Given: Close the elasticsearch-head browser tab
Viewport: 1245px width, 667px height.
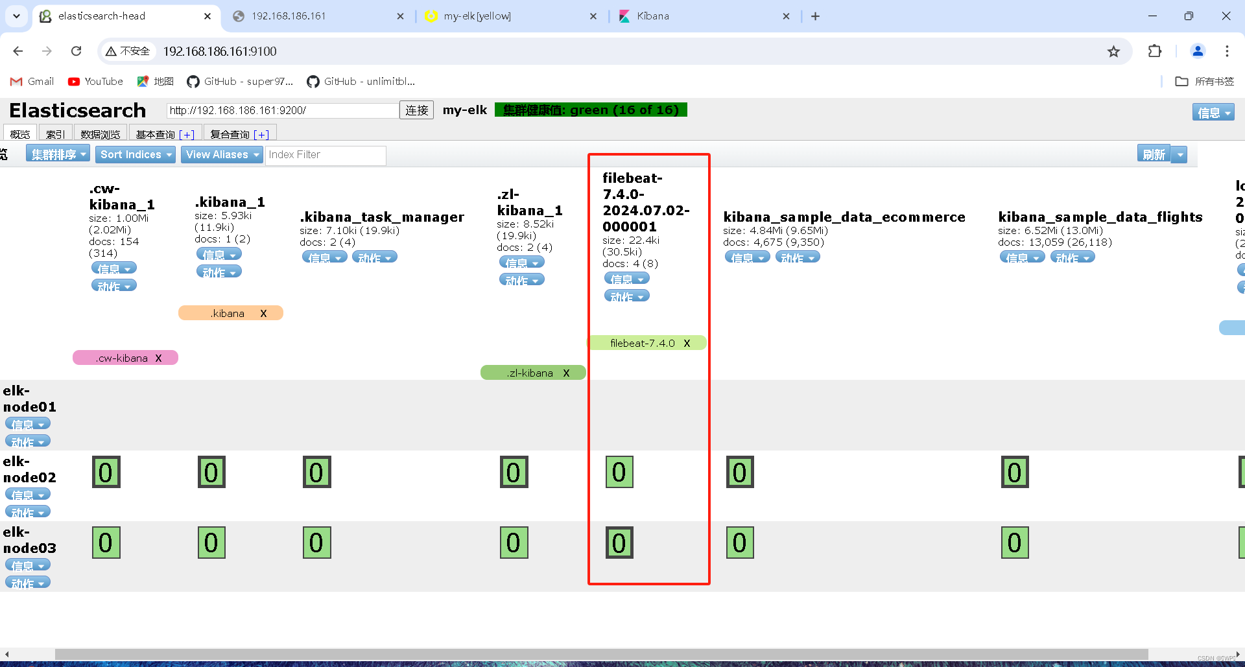Looking at the screenshot, I should [x=207, y=16].
